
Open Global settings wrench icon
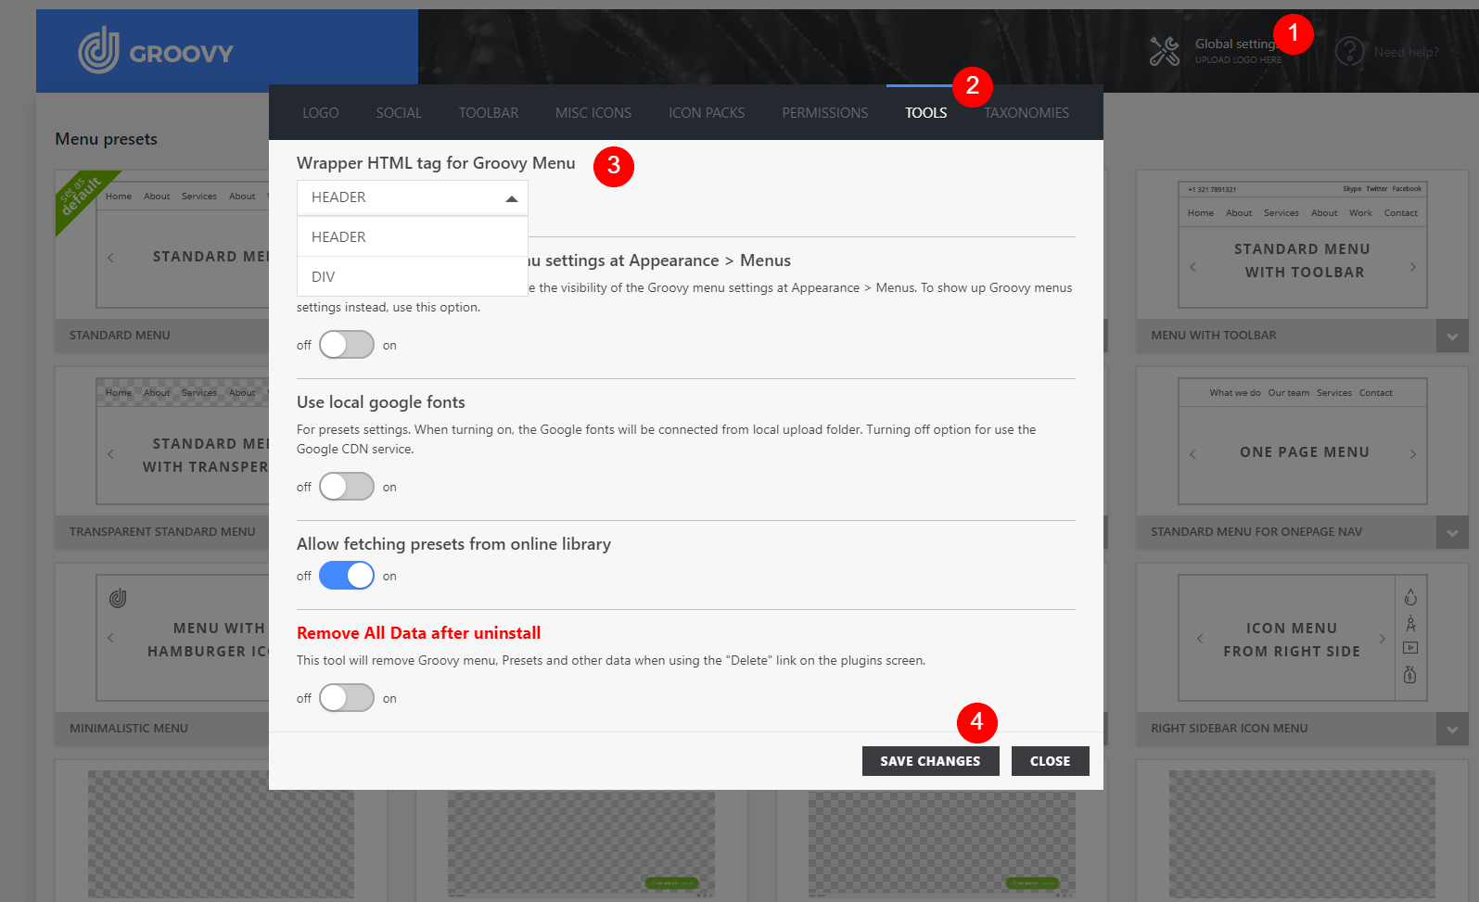click(1165, 51)
